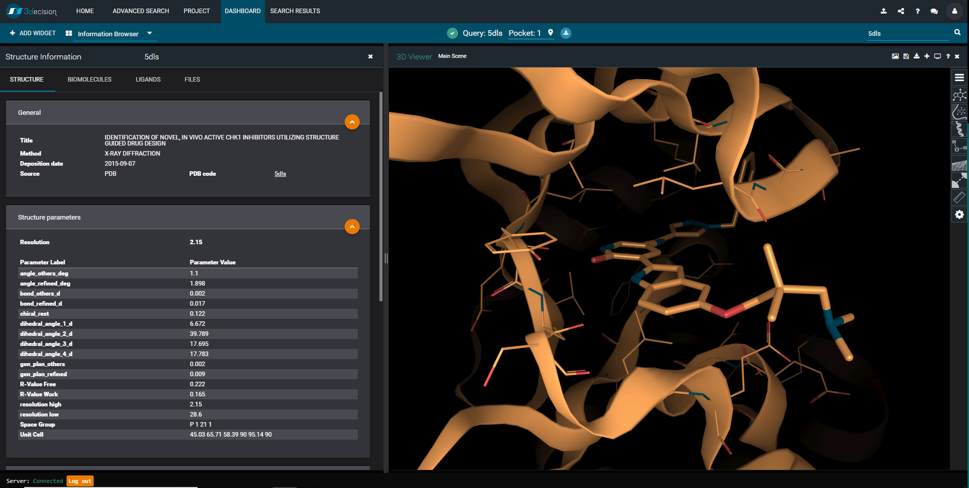The image size is (969, 488).
Task: Select the angle_others_deg row
Action: [188, 273]
